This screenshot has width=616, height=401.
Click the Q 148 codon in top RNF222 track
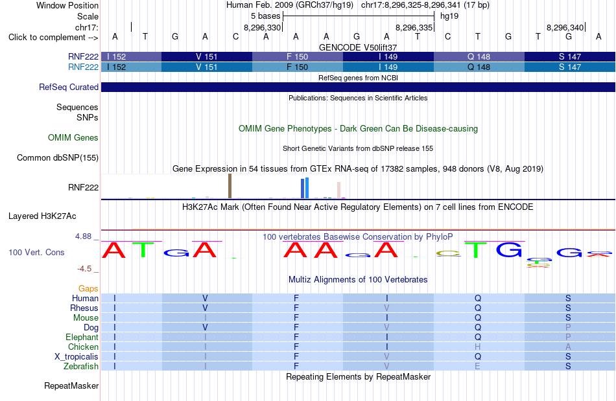pos(479,56)
